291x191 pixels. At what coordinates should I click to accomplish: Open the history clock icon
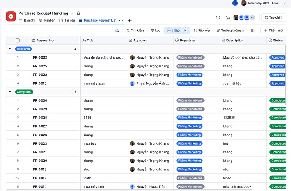coord(218,17)
